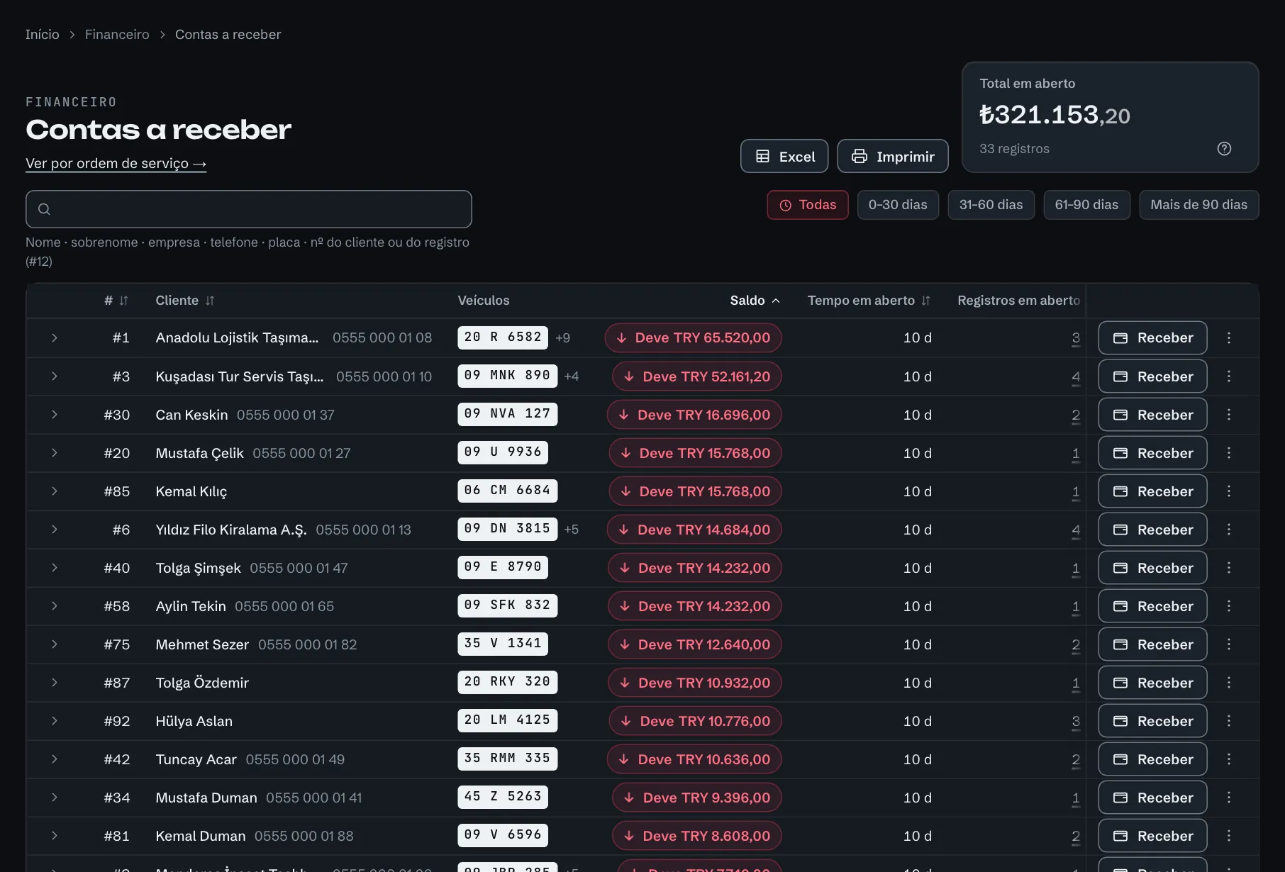Expand row of Anadolu Lojistik Taşıma

[54, 338]
